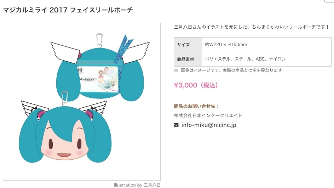Click the envelope mail icon
Viewport: 334px width, 188px height.
point(176,125)
